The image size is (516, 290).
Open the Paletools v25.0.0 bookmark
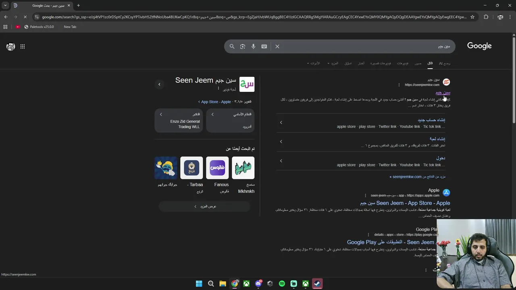click(x=39, y=27)
